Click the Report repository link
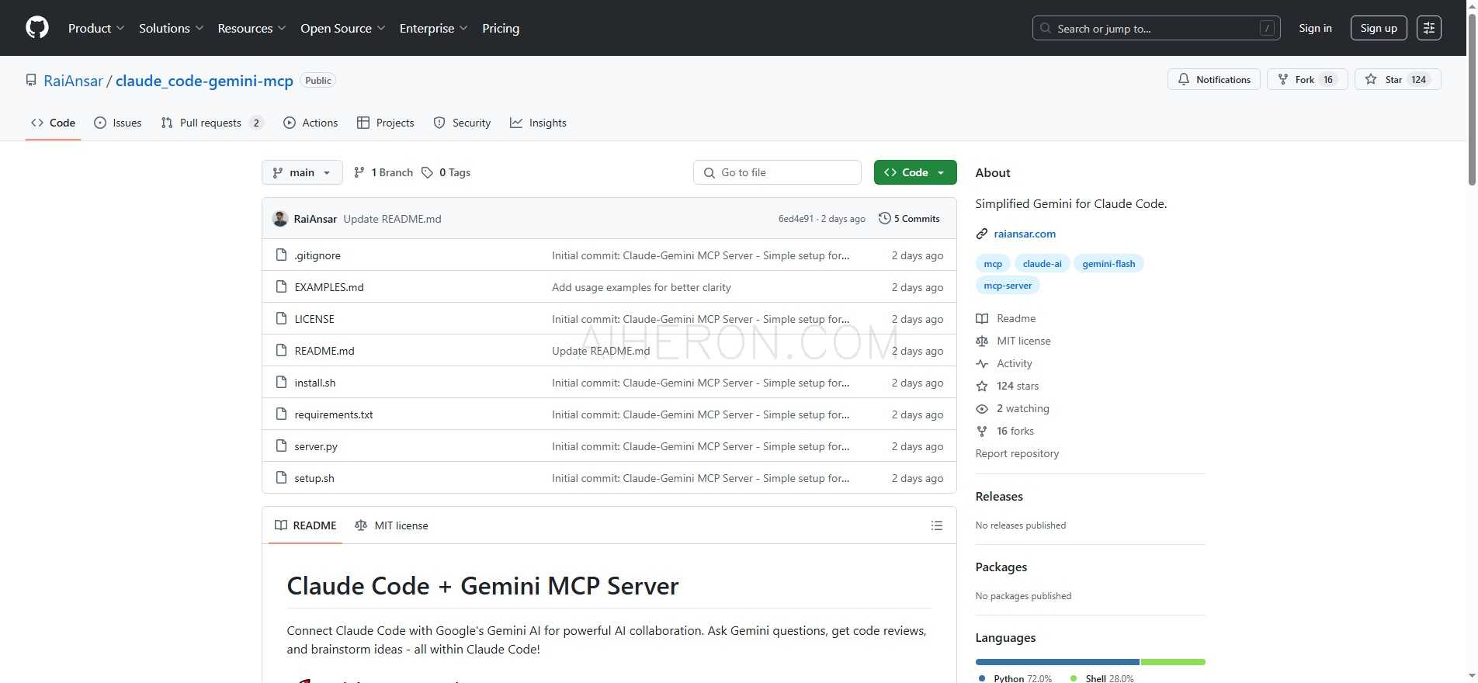The width and height of the screenshot is (1478, 683). coord(1017,453)
